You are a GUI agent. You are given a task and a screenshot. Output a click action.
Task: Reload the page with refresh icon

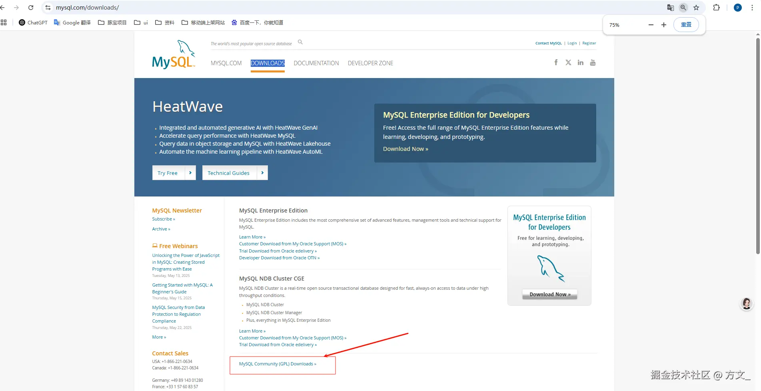coord(31,8)
